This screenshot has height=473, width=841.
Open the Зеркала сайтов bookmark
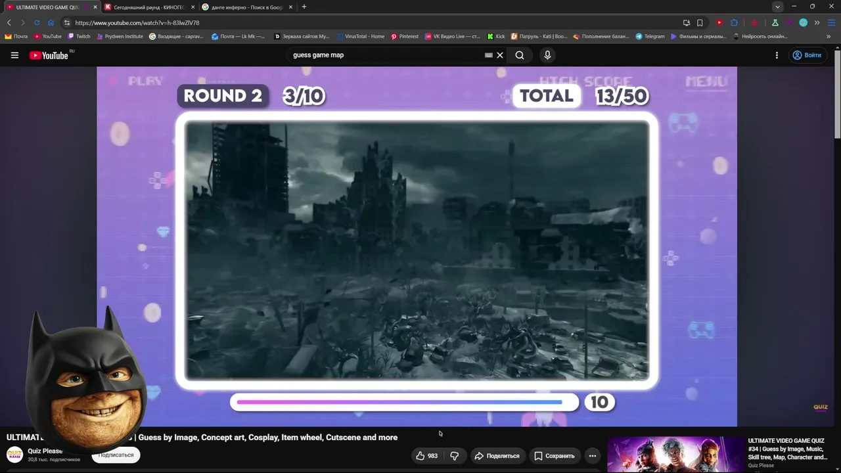point(302,37)
